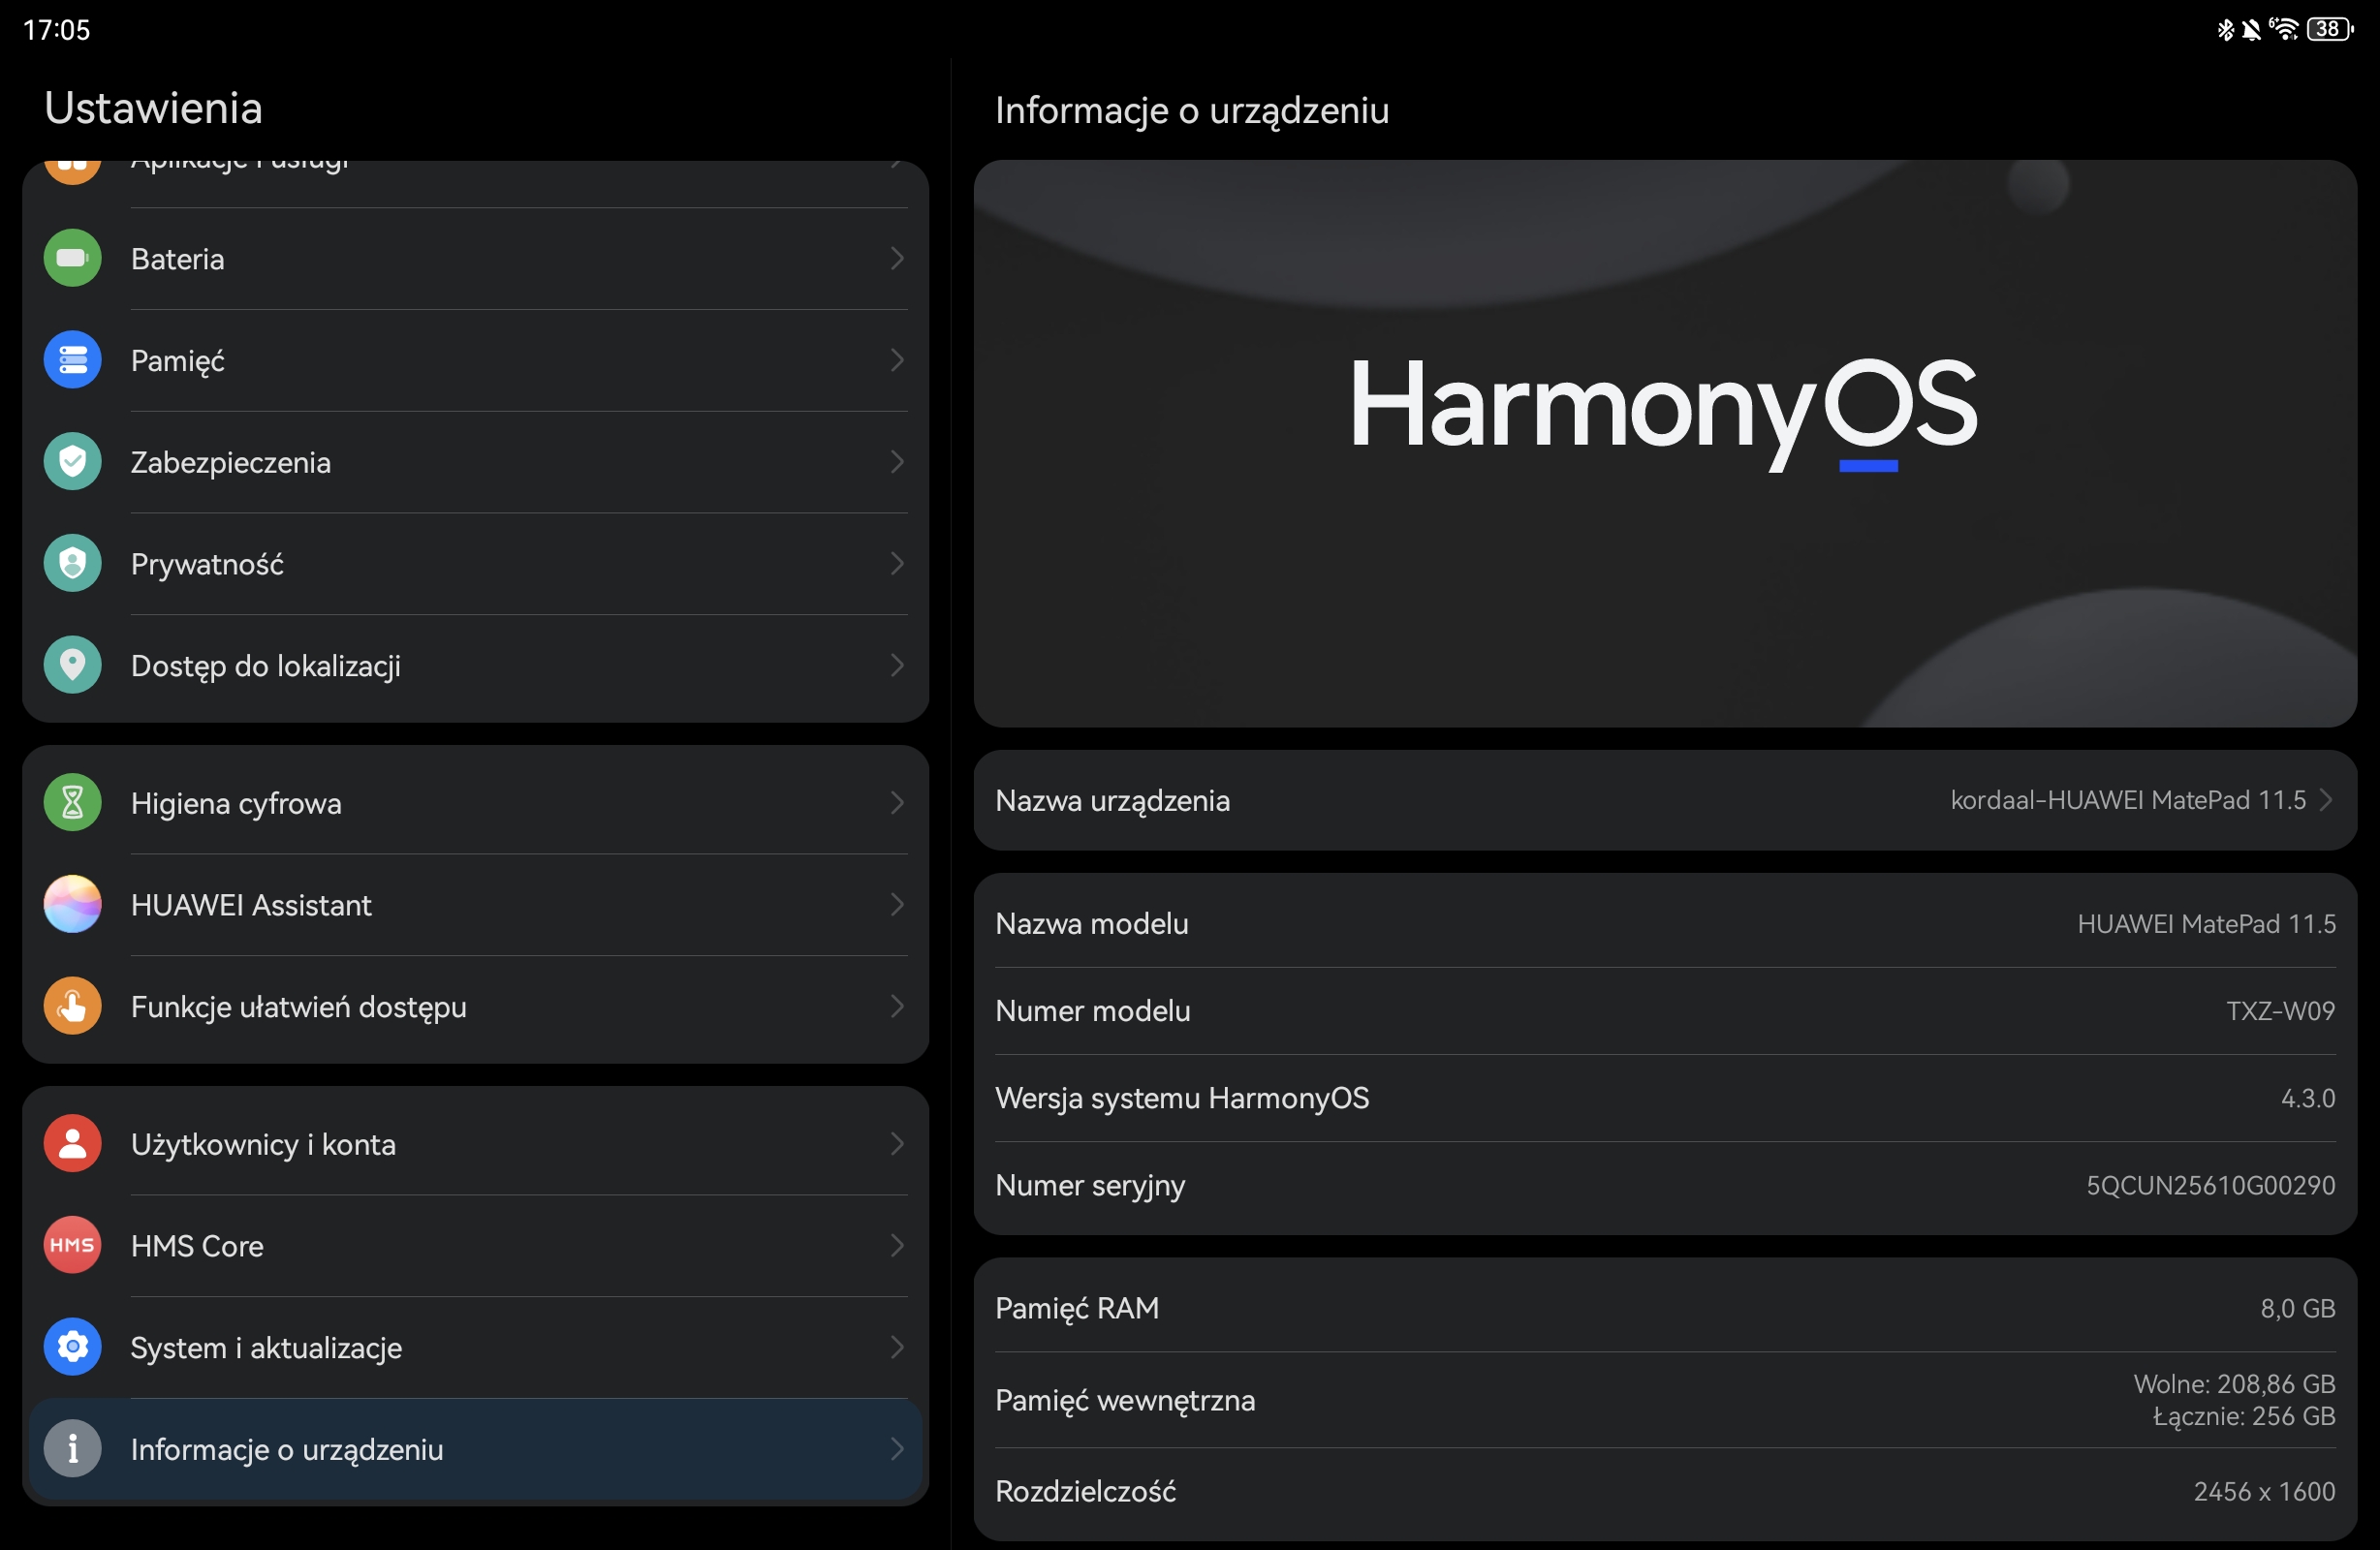Tap Rozdzielczość 2456 x 1600 row

(1665, 1492)
